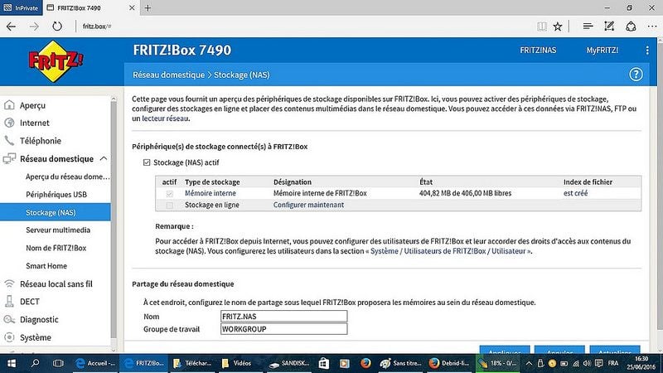This screenshot has width=663, height=373.
Task: Open browser More actions ellipsis
Action: pyautogui.click(x=652, y=27)
